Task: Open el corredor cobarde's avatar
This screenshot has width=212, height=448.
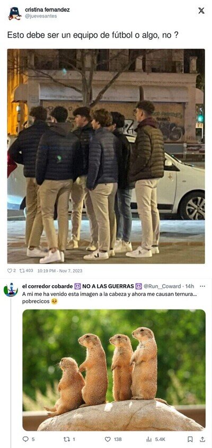Action: [x=11, y=291]
